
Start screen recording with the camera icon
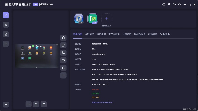coord(63,60)
